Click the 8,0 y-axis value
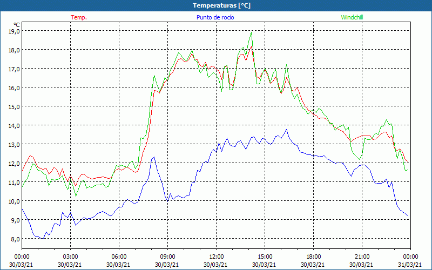This screenshot has width=432, height=270. click(x=16, y=239)
